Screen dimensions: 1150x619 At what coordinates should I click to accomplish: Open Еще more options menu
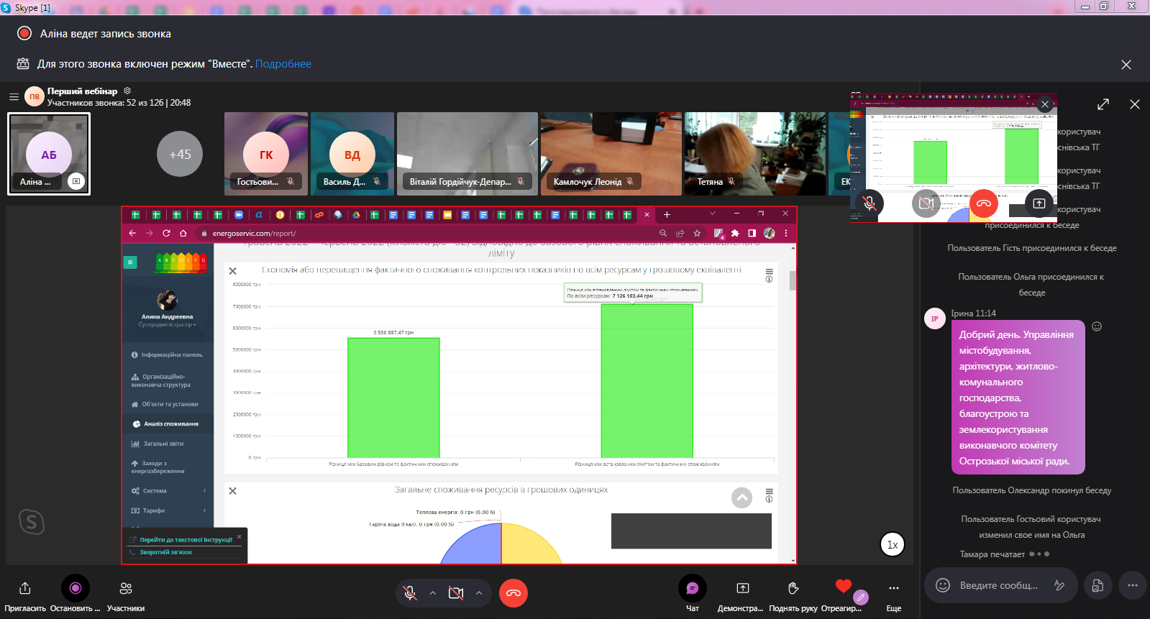click(894, 588)
